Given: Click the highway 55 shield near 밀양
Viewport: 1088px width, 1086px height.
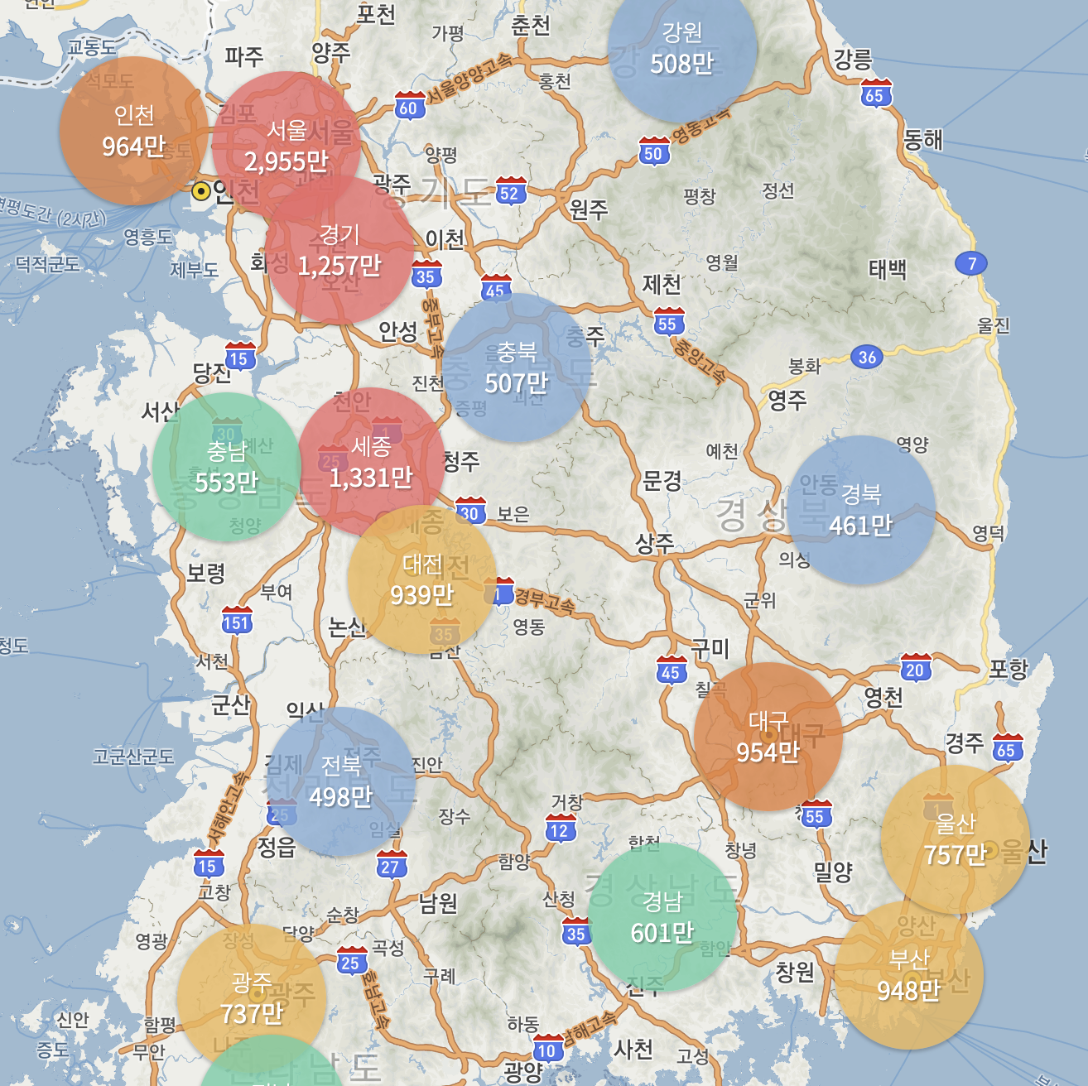Looking at the screenshot, I should tap(816, 814).
